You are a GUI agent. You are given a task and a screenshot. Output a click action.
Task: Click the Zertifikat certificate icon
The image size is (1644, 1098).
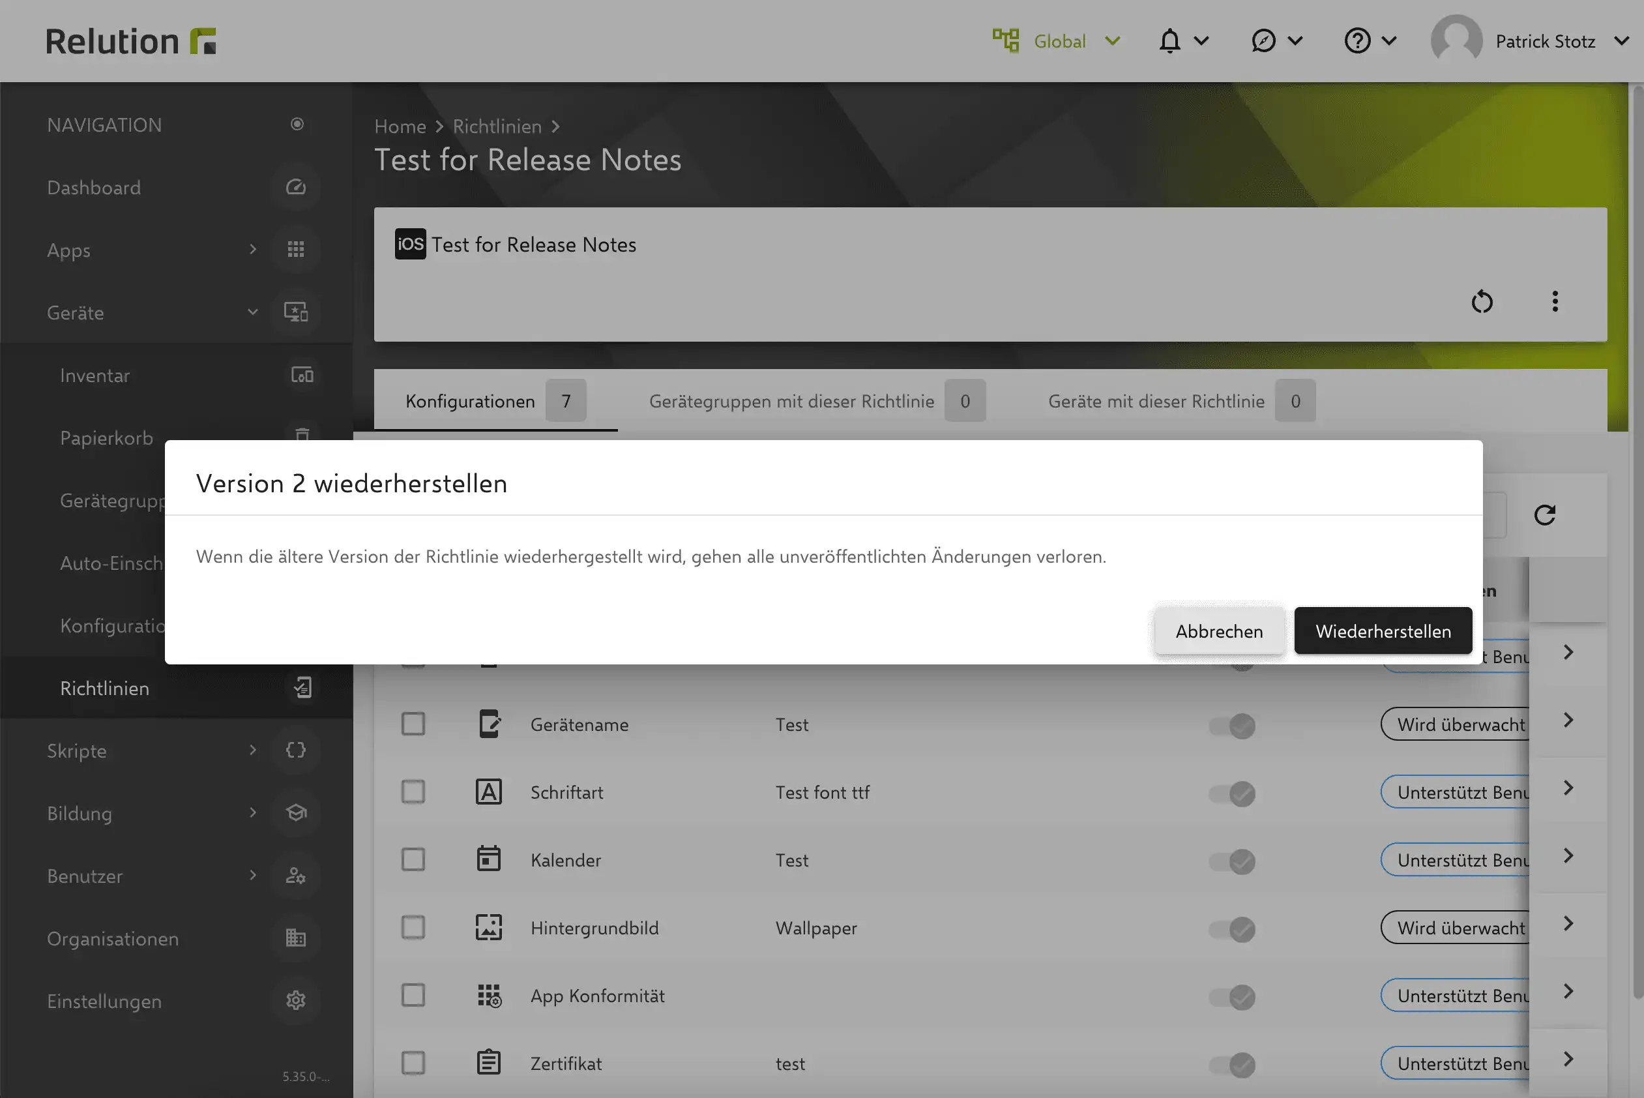pos(488,1062)
